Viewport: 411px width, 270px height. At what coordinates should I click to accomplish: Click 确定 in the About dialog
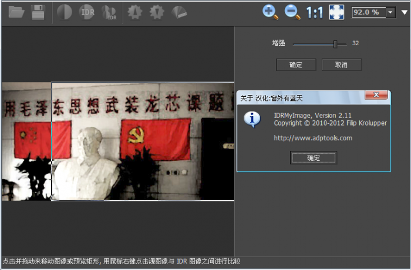click(314, 158)
